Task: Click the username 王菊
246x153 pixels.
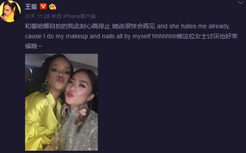Action: point(31,7)
